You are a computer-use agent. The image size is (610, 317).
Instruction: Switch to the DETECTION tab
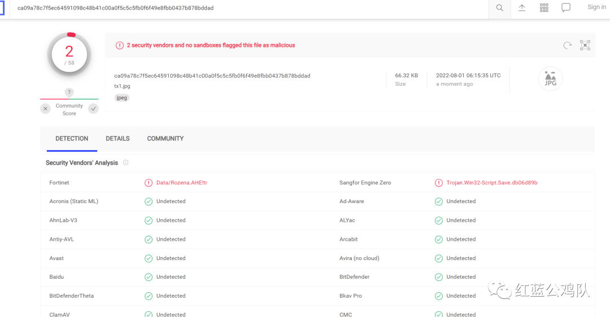coord(72,139)
